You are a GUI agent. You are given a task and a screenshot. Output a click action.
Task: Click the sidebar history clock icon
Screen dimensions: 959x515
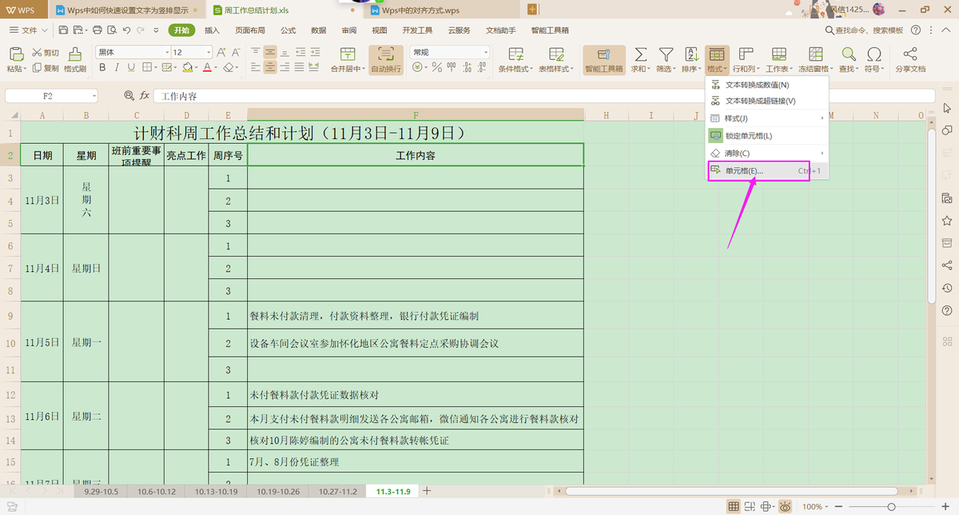coord(947,288)
